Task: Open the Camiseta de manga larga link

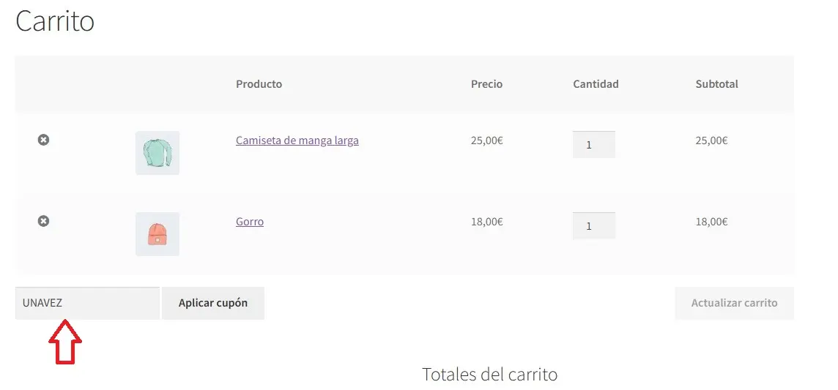Action: coord(297,140)
